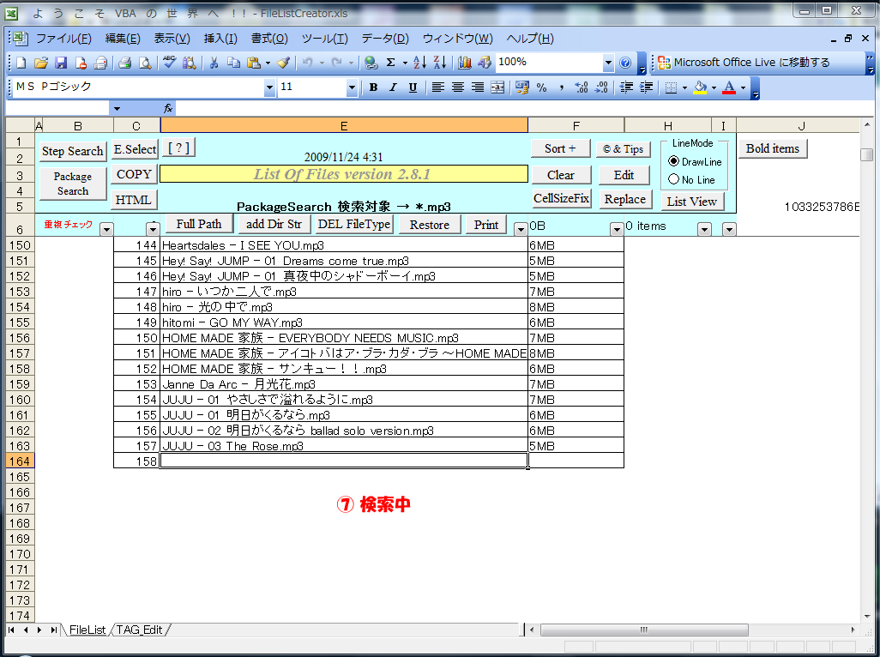Open the ファイル(F) menu
The height and width of the screenshot is (657, 880).
point(63,39)
